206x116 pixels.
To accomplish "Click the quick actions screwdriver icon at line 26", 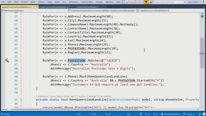I will pos(7,61).
